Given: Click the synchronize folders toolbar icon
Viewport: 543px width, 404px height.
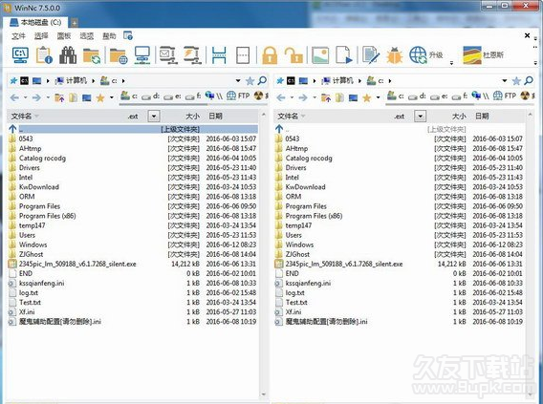Looking at the screenshot, I should pos(92,55).
